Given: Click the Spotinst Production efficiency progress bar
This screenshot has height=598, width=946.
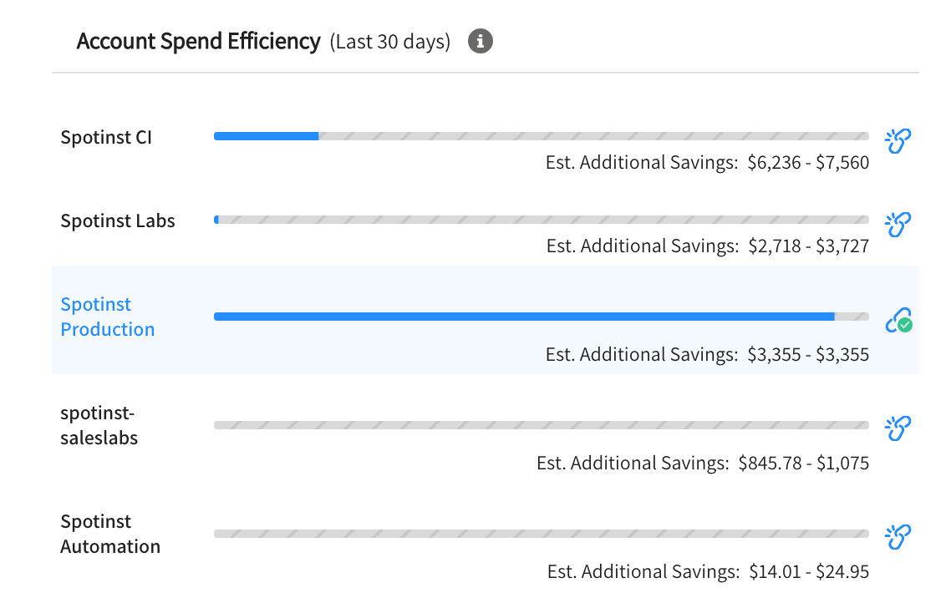Looking at the screenshot, I should point(542,317).
